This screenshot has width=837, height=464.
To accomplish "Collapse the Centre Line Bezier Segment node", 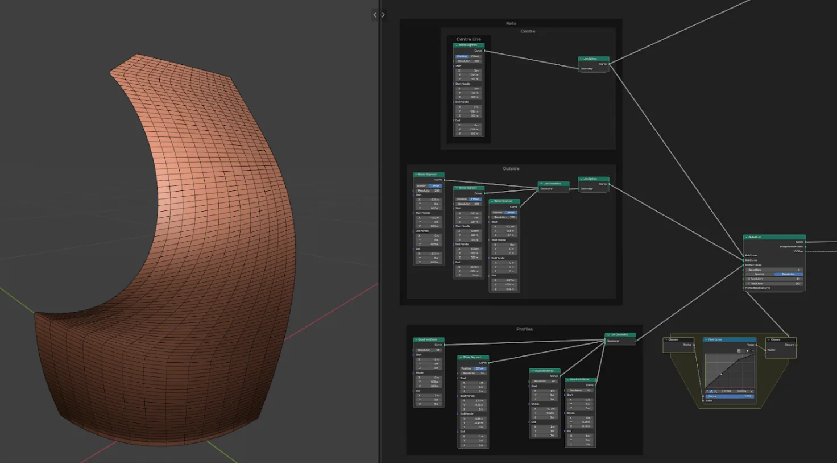I will [x=457, y=45].
